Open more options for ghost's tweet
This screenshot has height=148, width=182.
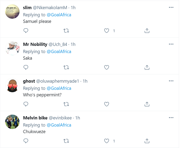point(171,81)
